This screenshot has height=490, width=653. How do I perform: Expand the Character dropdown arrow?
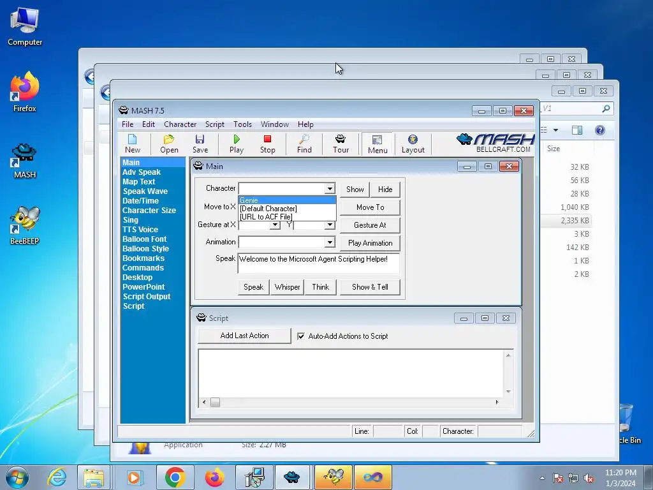330,188
